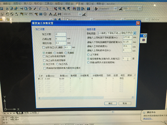Click the Cut scissors icon
Viewport: 167px width, 125px height.
(22, 9)
